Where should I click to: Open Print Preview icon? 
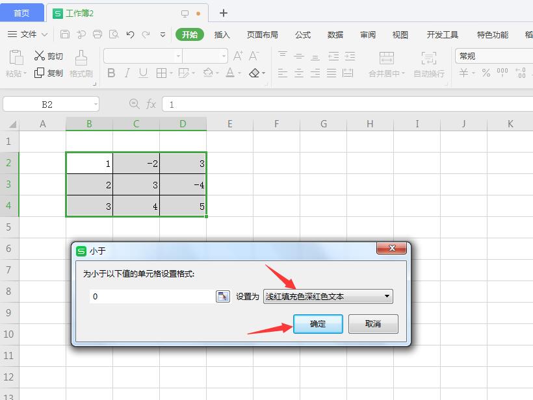tap(114, 34)
